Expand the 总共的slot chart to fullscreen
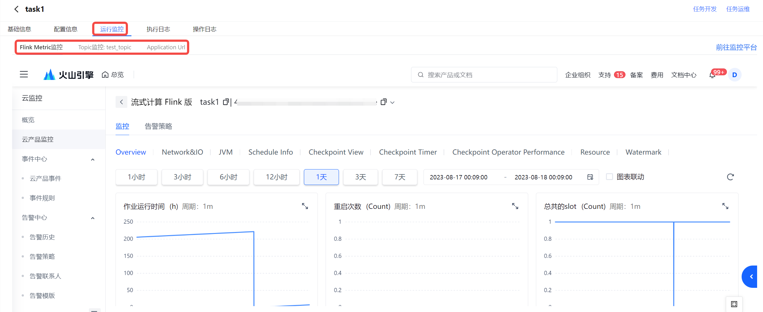 click(725, 206)
